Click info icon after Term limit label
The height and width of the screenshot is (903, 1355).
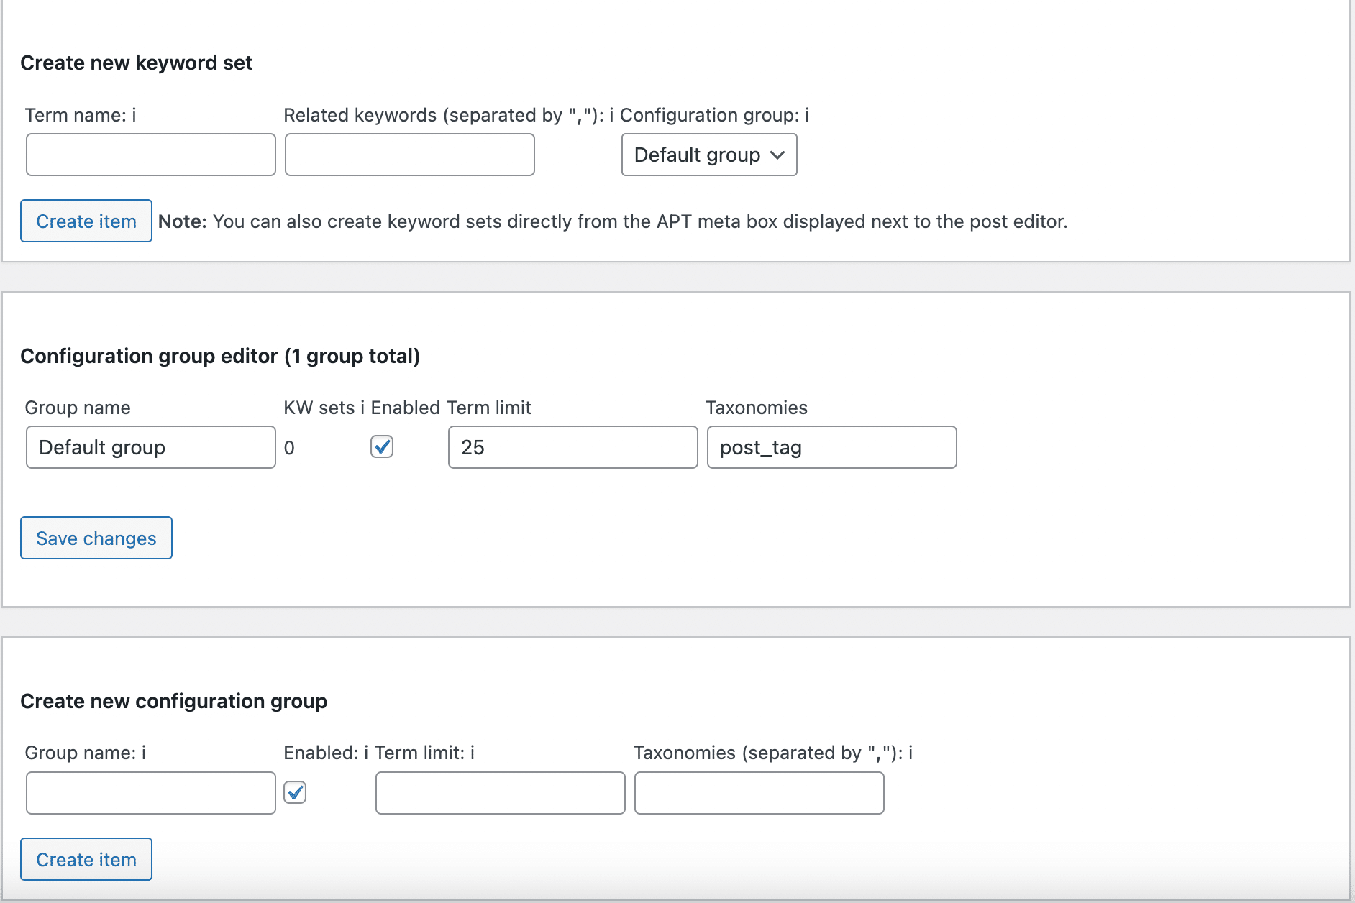point(473,753)
